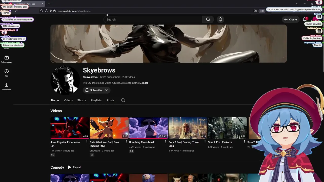
Task: Play the Cat's What You Get thumbnail
Action: pos(109,128)
